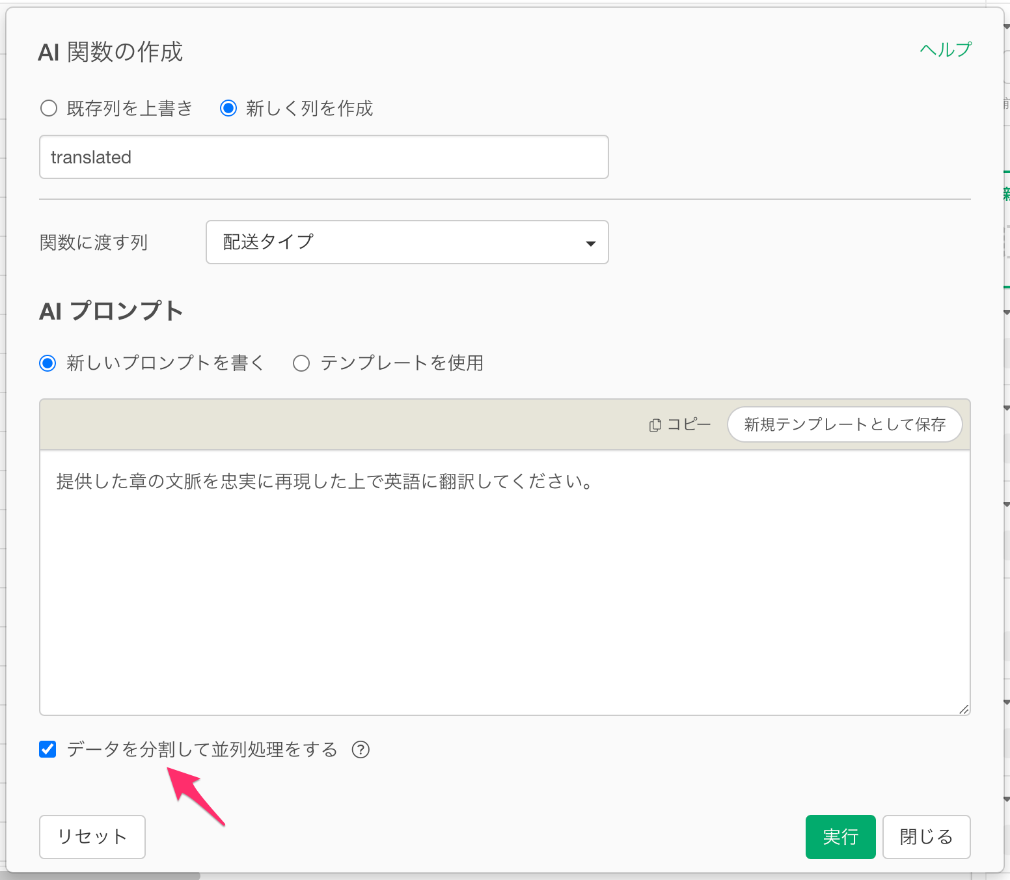Select the 新しく列を作成 radio button
1010x880 pixels.
[228, 108]
